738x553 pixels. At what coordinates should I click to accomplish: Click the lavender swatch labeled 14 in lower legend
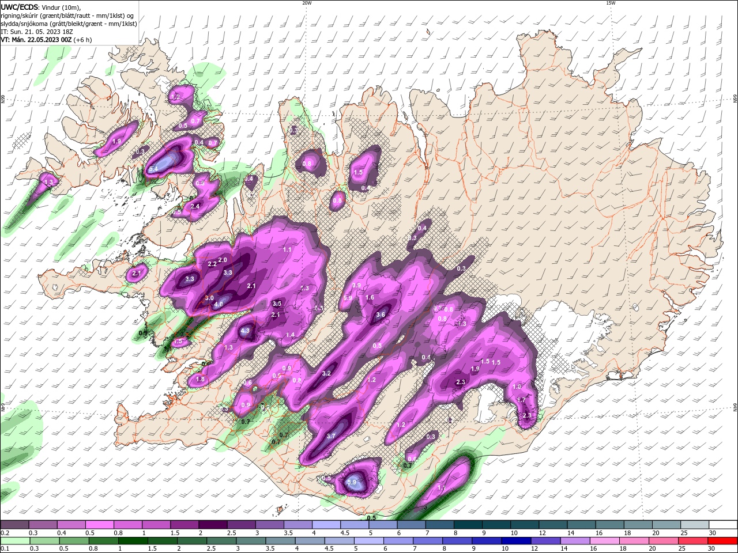point(576,541)
